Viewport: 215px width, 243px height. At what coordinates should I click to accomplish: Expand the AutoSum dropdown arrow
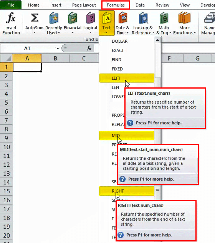tap(34, 33)
